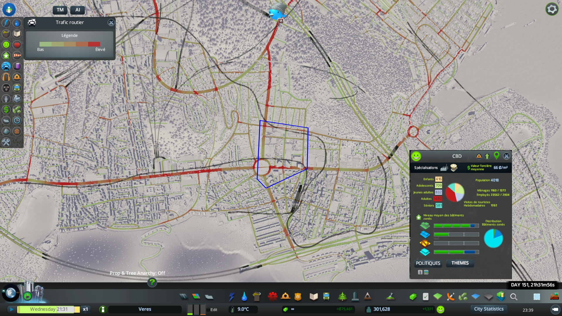Viewport: 562px width, 316px height.
Task: Toggle the simulation play/pause button
Action: [x=11, y=309]
